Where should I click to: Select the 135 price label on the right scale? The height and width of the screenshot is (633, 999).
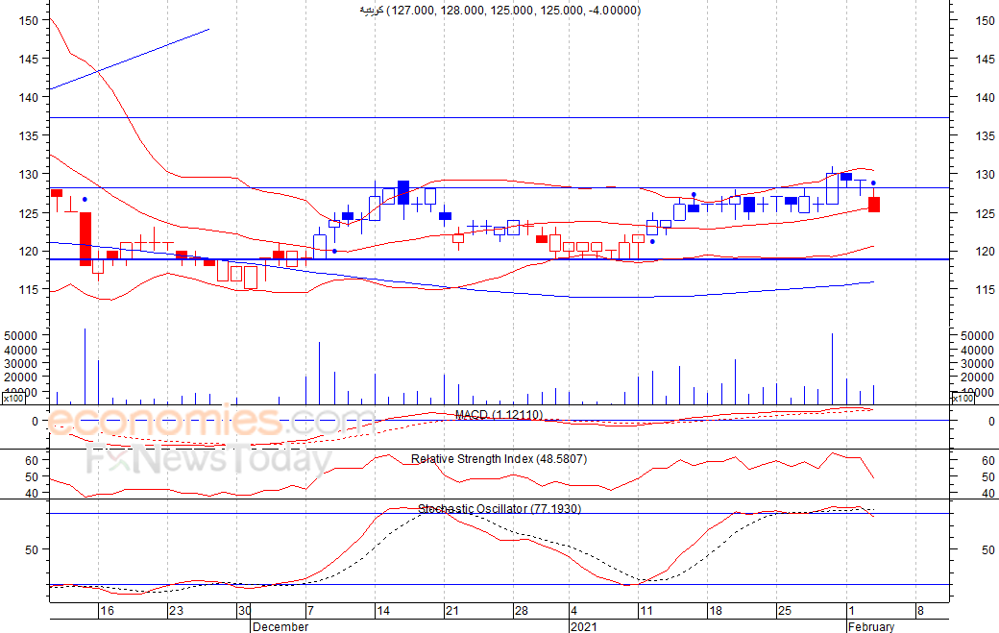[x=985, y=135]
